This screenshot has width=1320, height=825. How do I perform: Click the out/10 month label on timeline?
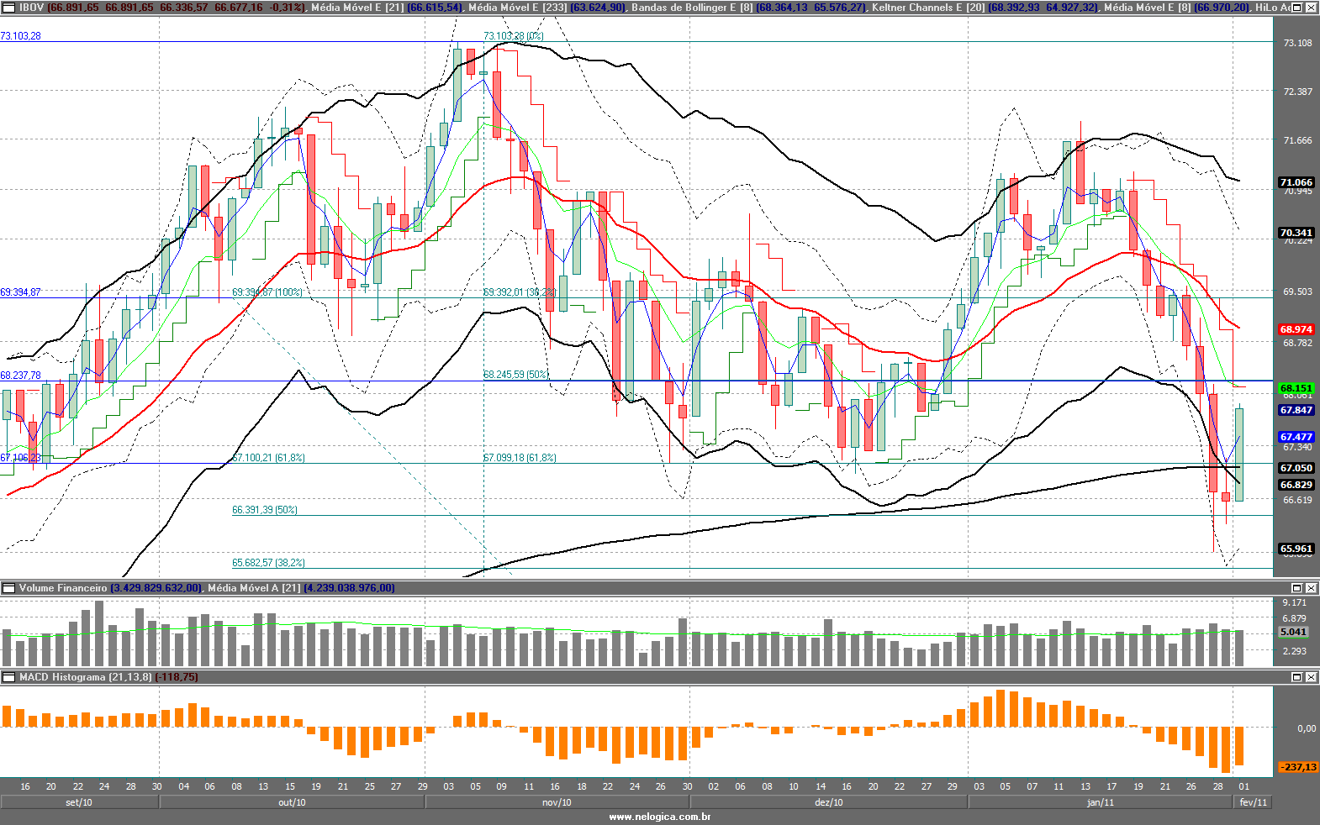(x=292, y=802)
